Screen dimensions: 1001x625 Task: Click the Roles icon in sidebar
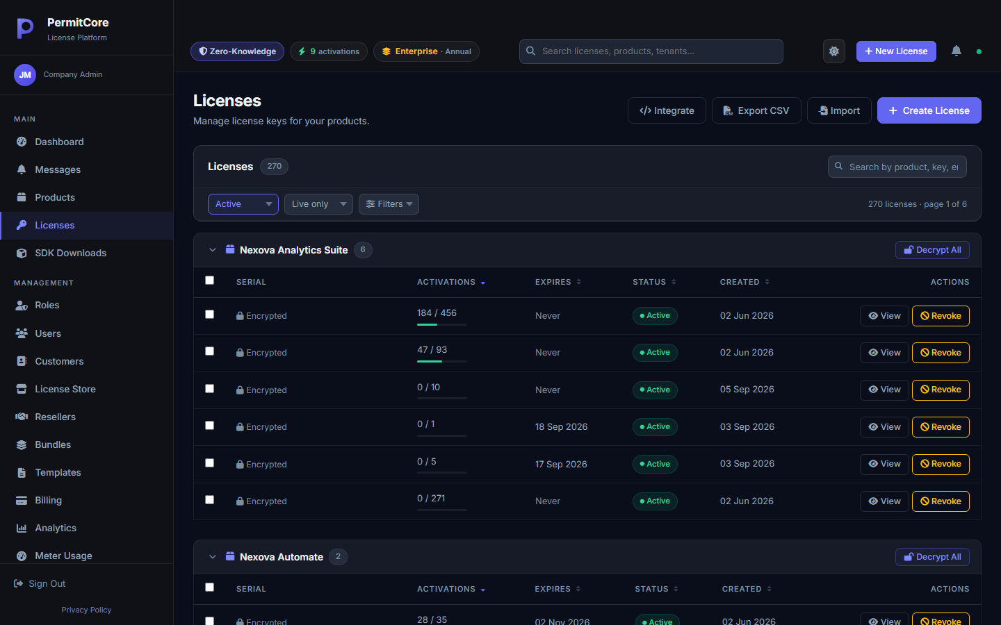click(x=22, y=306)
